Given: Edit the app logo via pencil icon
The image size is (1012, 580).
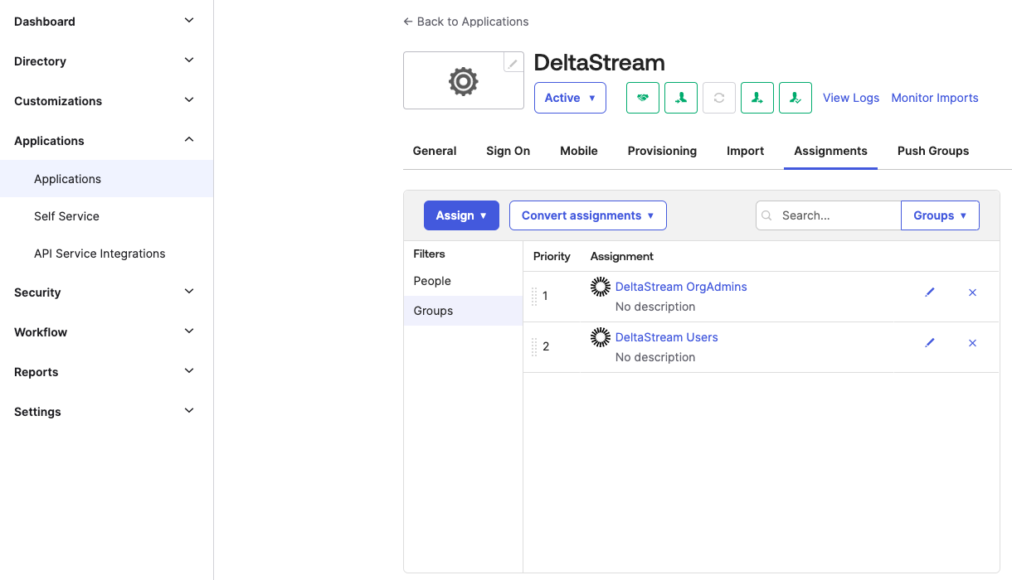Looking at the screenshot, I should 513,63.
